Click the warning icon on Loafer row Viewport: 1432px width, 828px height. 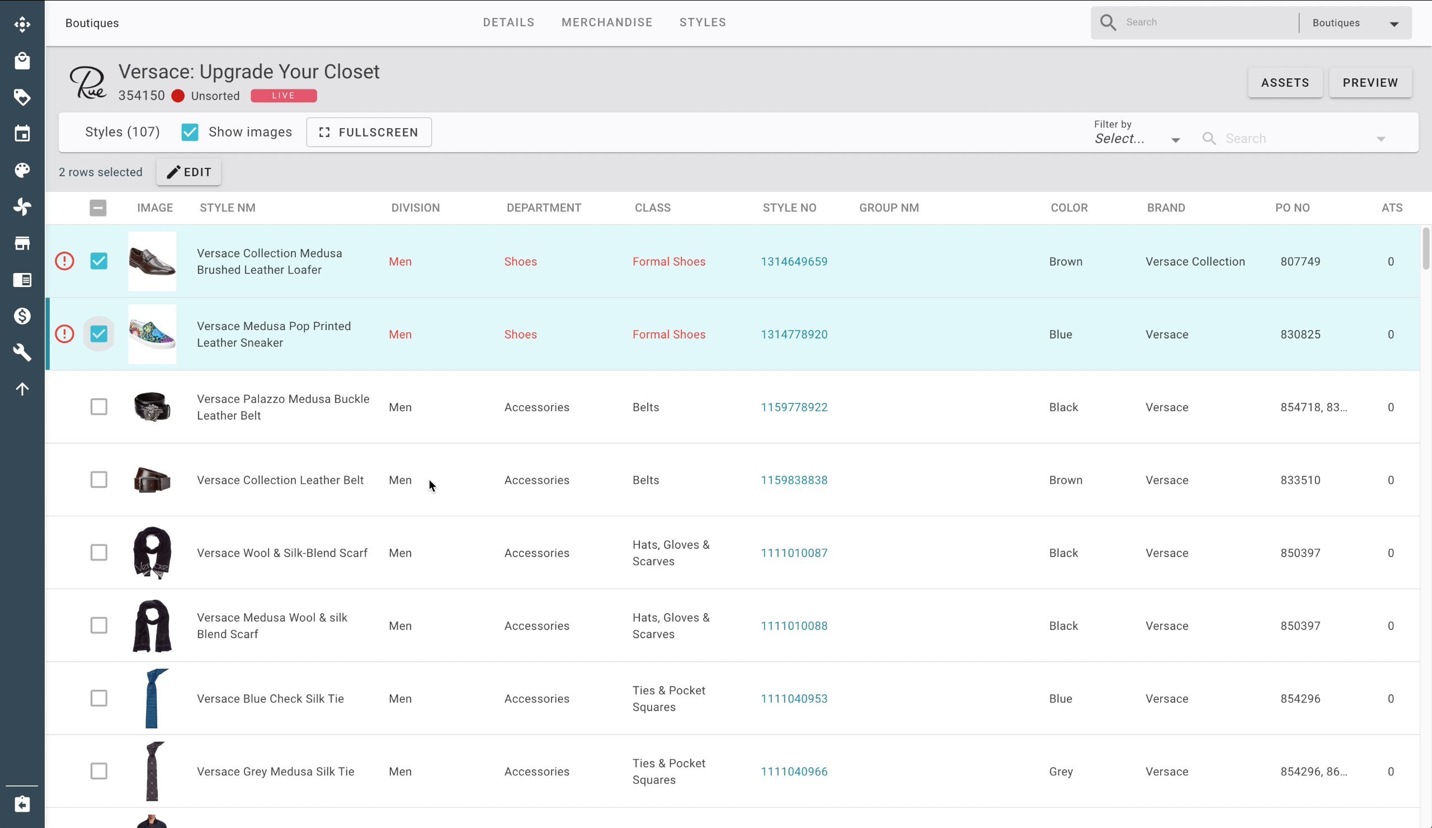point(64,261)
